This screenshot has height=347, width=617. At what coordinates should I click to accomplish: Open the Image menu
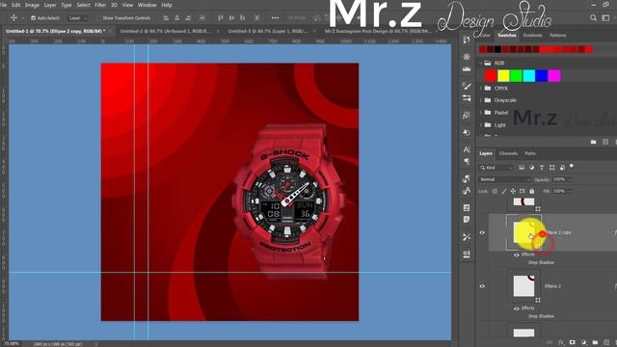click(32, 5)
